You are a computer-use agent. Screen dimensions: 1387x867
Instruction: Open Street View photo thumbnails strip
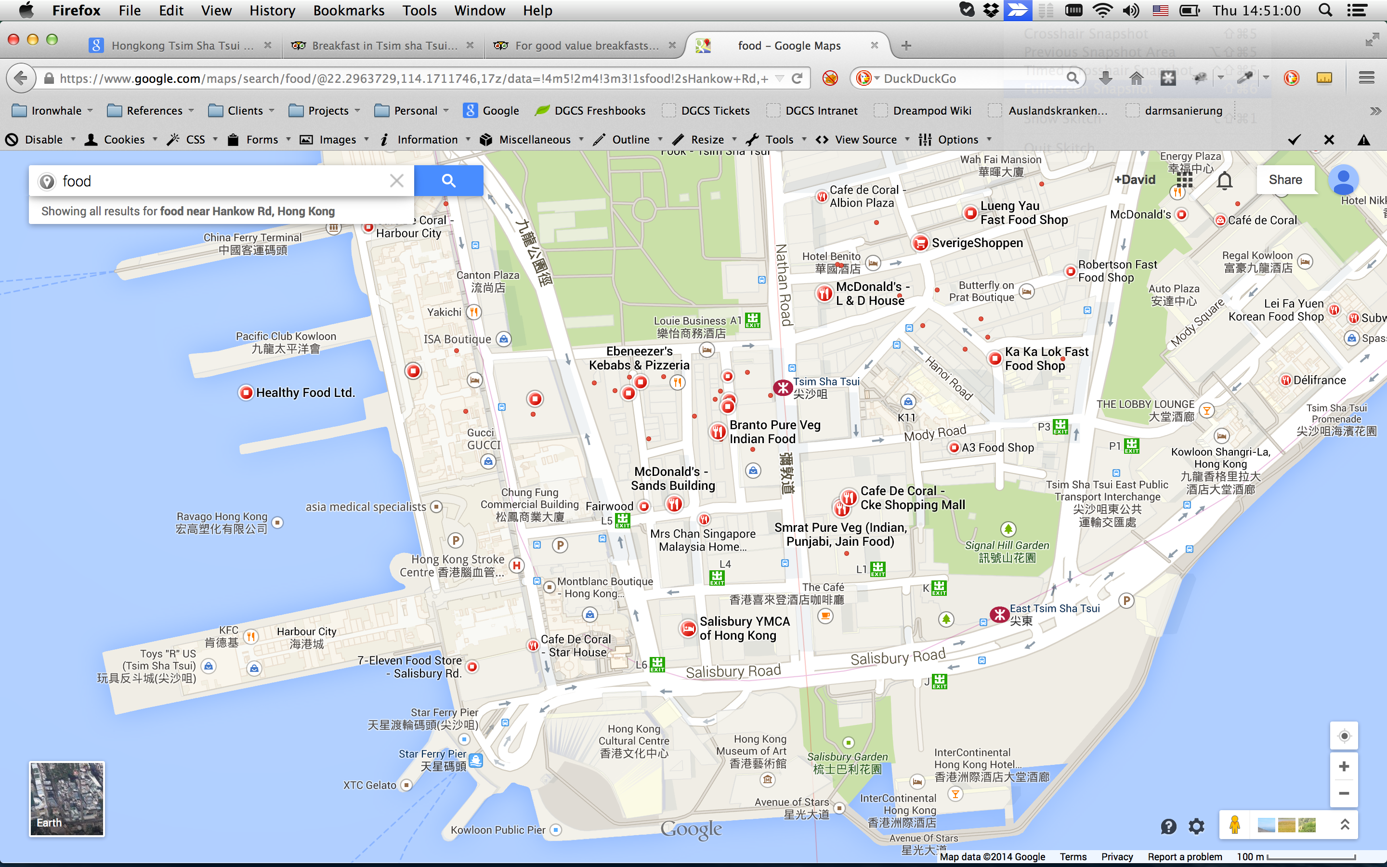(x=1287, y=825)
